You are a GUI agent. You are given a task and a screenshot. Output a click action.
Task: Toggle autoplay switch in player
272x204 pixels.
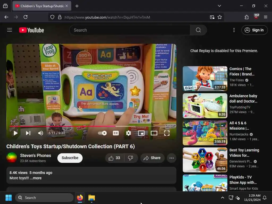[x=102, y=133]
